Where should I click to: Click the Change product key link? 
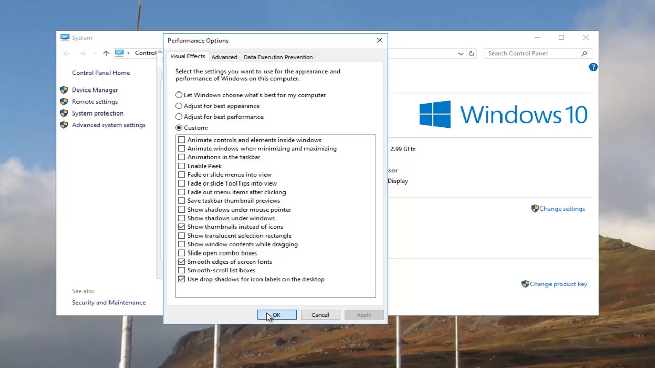(x=559, y=284)
